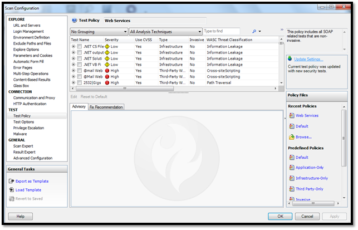Click the Load Template icon
Viewport: 358px width, 230px height.
coord(11,190)
